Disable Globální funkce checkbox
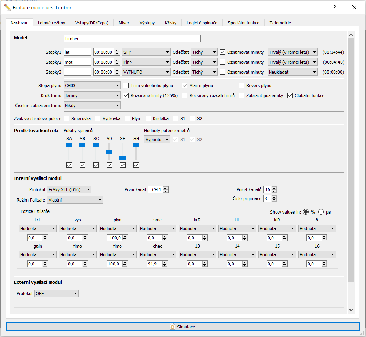366x337 pixels. pos(290,95)
